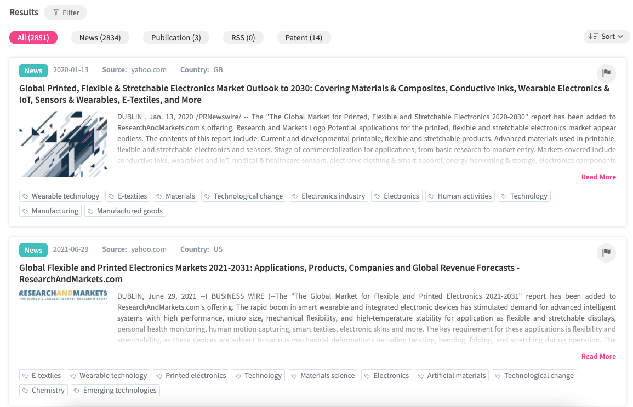Viewport: 633px width, 407px height.
Task: Show Publication (3) results
Action: click(176, 38)
